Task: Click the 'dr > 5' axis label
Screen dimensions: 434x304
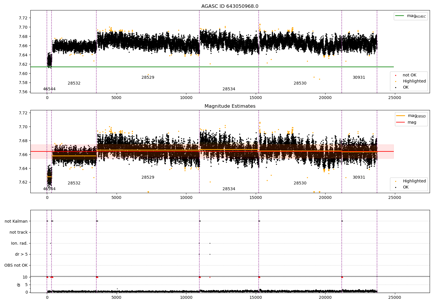Action: coord(21,254)
